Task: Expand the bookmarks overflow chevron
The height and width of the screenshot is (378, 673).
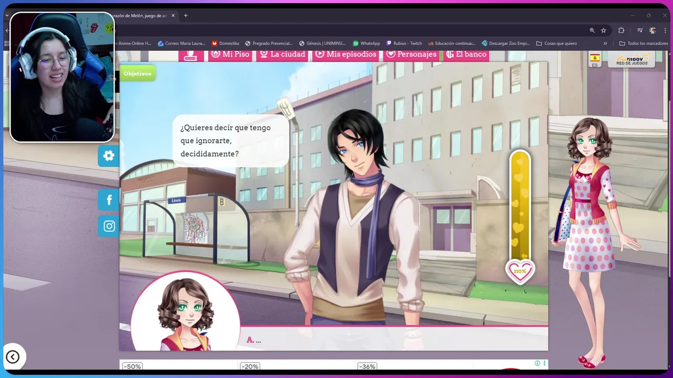Action: [605, 43]
